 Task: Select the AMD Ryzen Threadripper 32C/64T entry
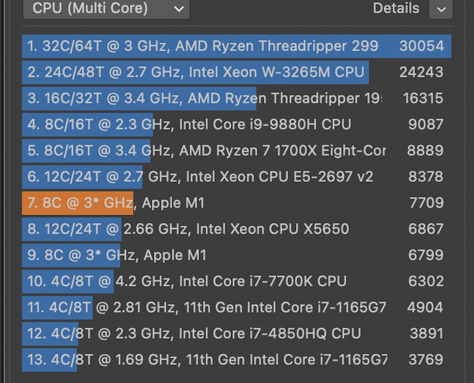click(x=202, y=46)
